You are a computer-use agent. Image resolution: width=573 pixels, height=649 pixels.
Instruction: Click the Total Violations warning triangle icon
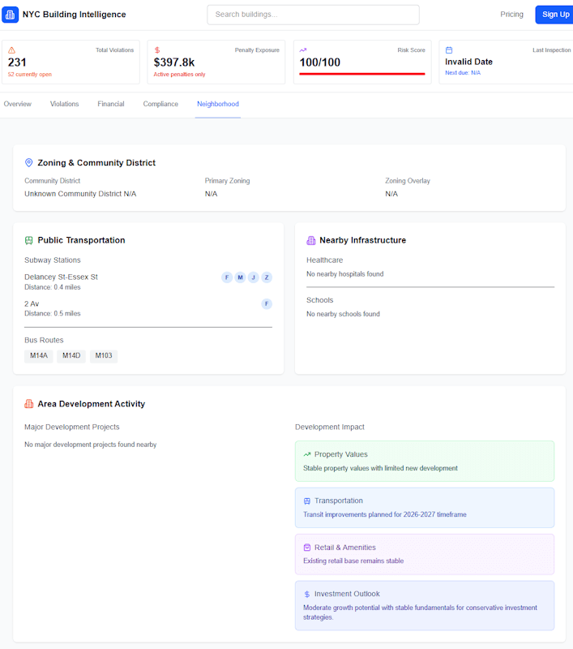[x=11, y=49]
